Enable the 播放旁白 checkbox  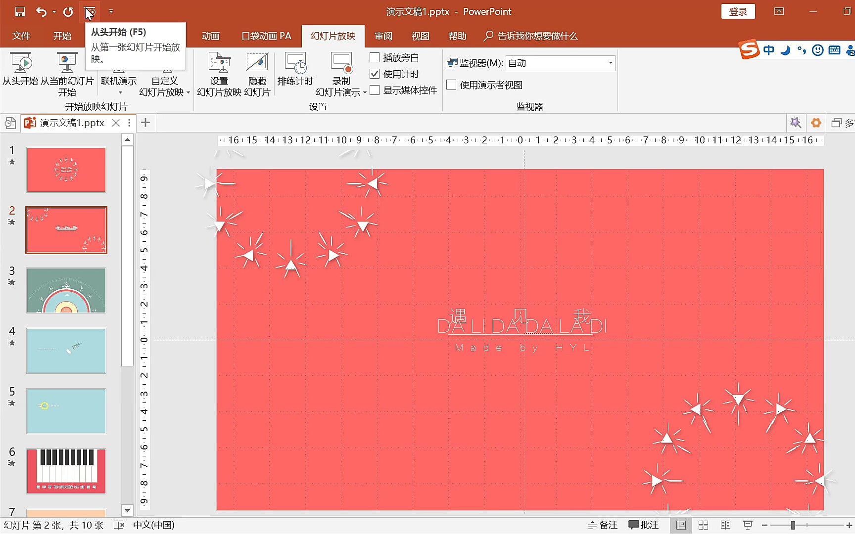tap(375, 57)
